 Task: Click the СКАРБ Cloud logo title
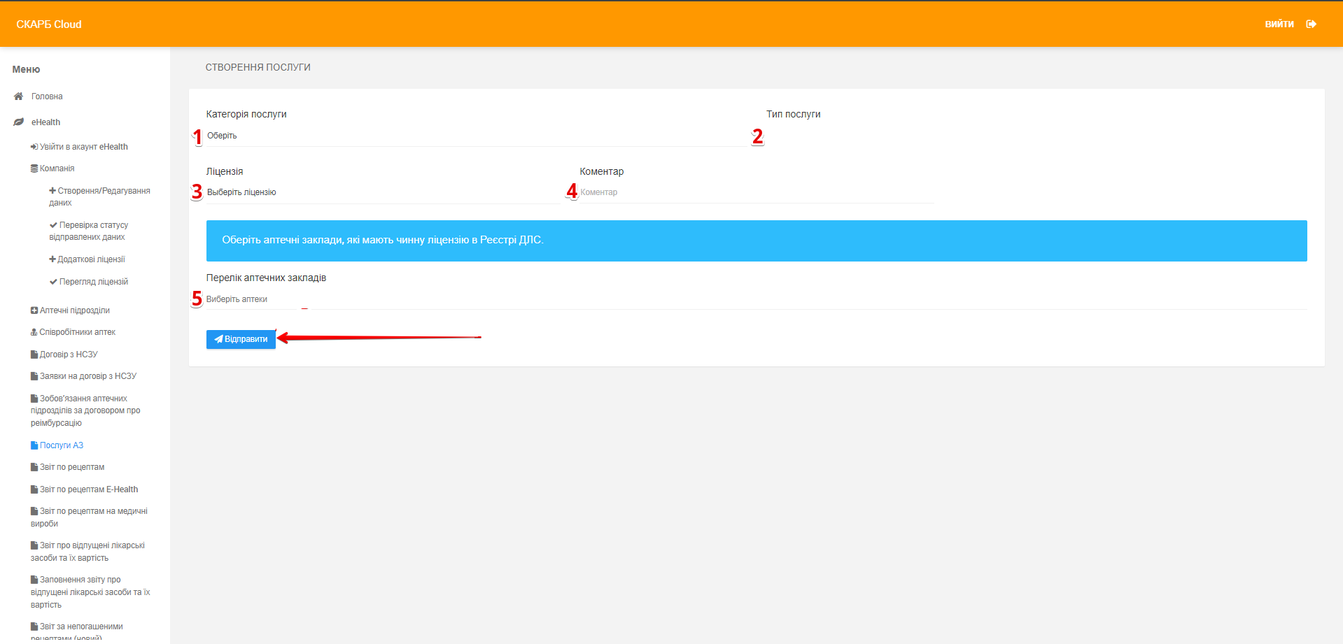pos(49,24)
